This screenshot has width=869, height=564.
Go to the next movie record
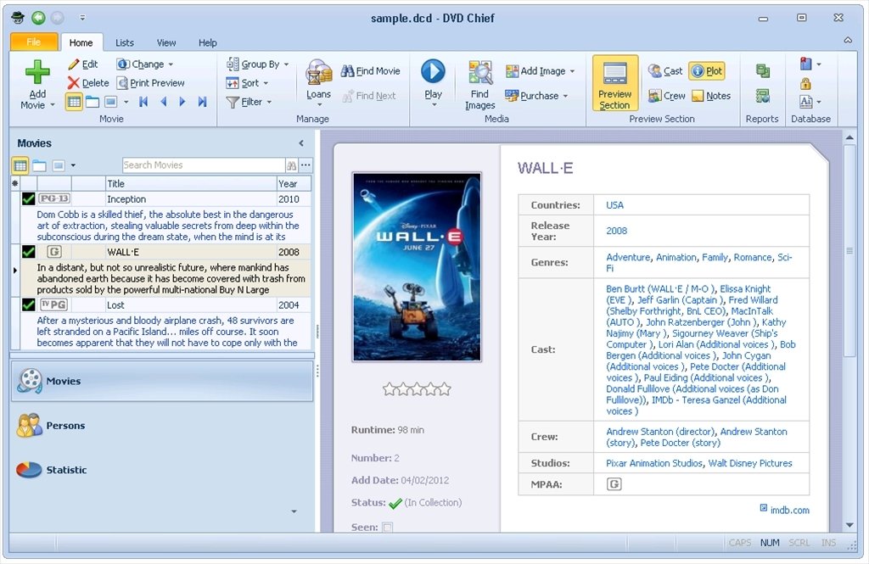click(182, 102)
